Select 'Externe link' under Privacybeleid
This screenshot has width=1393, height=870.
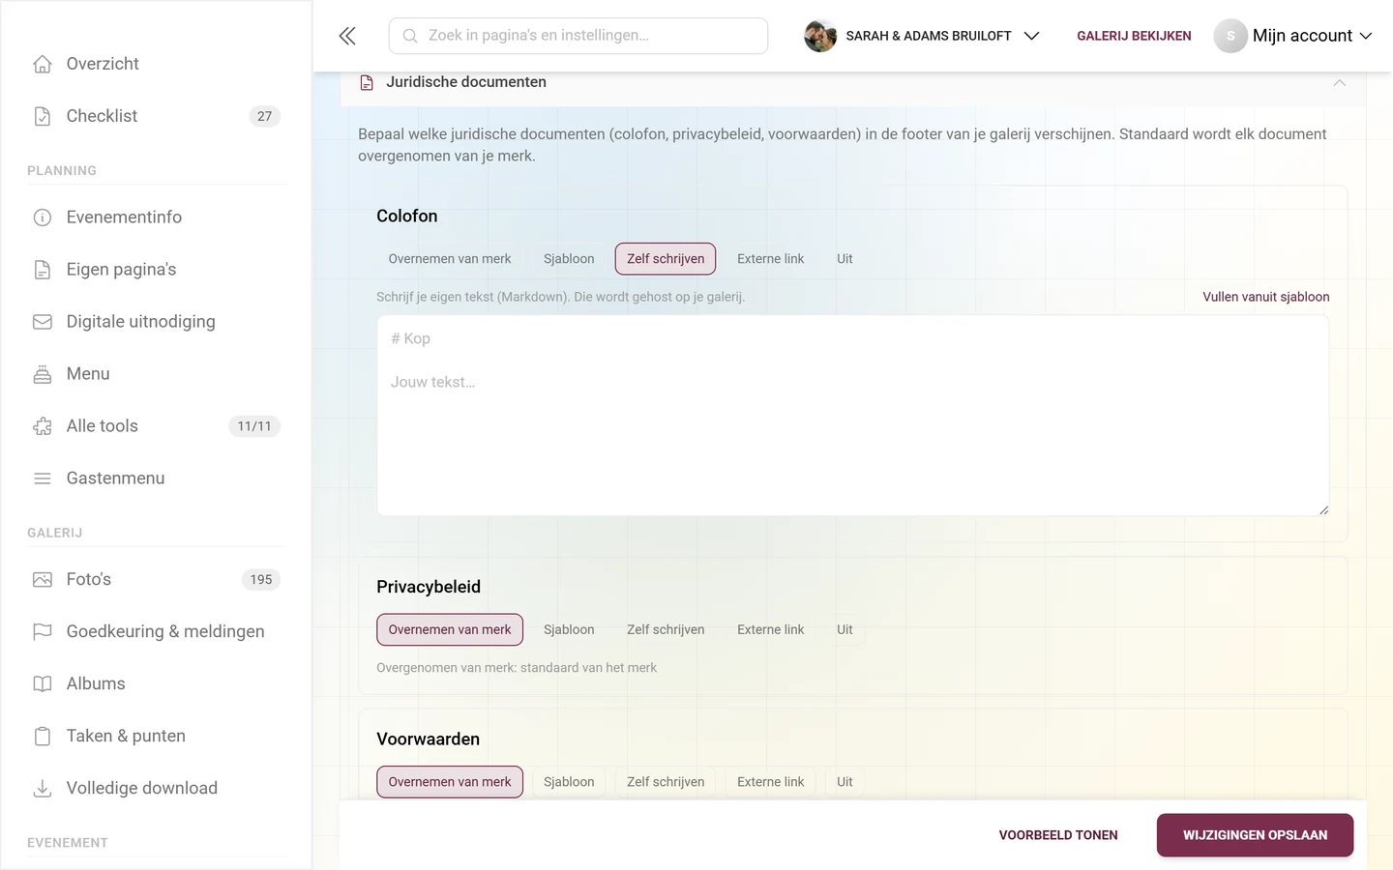770,630
